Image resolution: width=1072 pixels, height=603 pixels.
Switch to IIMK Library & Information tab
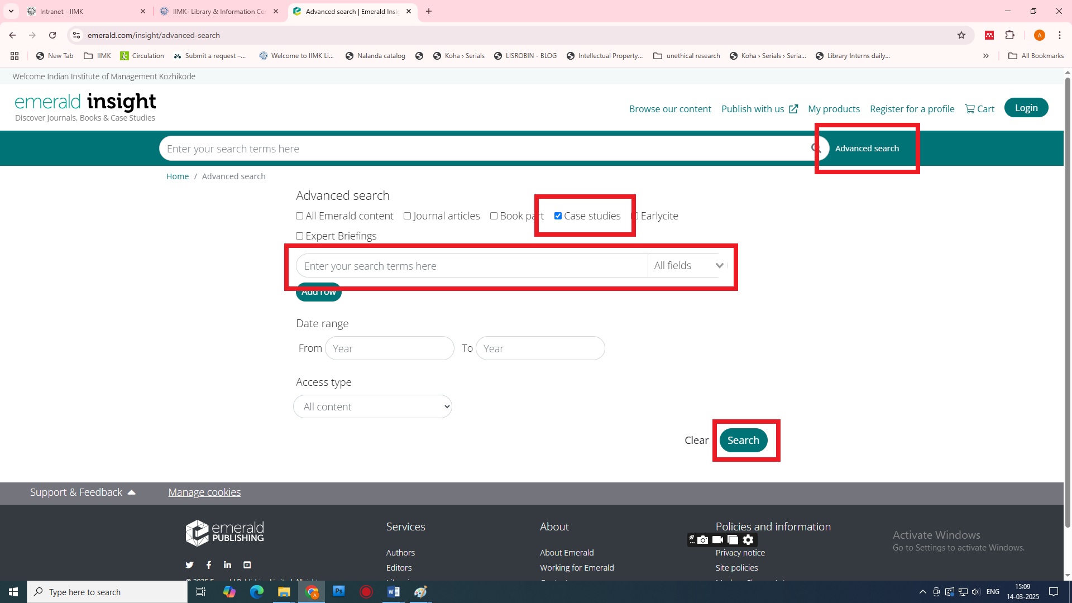click(218, 11)
